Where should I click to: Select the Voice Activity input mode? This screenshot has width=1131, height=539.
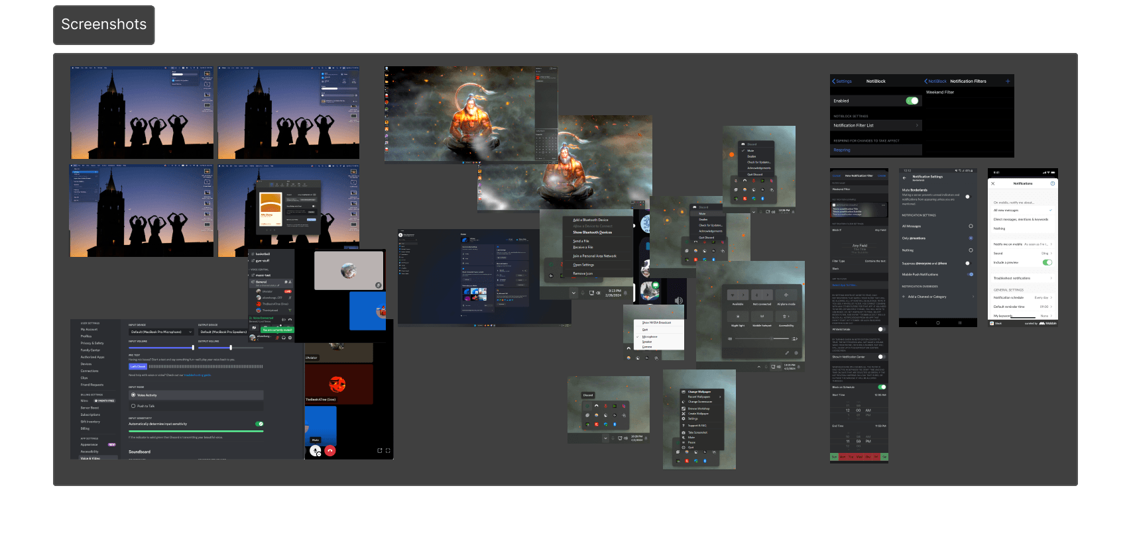[x=196, y=395]
